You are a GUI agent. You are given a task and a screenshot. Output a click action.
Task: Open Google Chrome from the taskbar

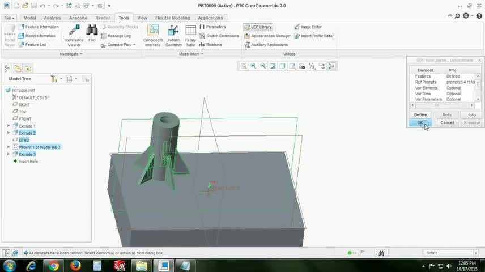(53, 266)
